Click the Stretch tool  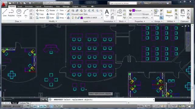tap(40, 18)
